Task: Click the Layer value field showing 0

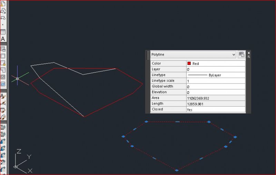Action: [216, 69]
